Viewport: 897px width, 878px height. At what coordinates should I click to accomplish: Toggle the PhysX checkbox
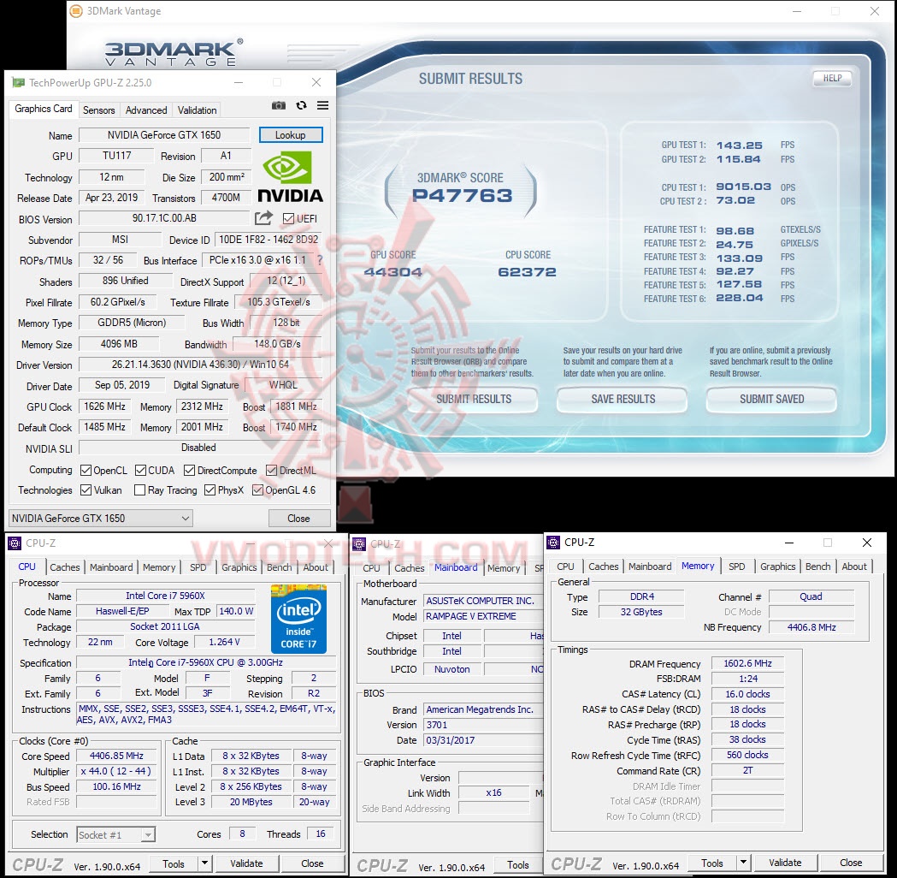210,490
